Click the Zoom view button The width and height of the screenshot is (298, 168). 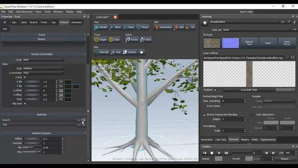click(129, 27)
